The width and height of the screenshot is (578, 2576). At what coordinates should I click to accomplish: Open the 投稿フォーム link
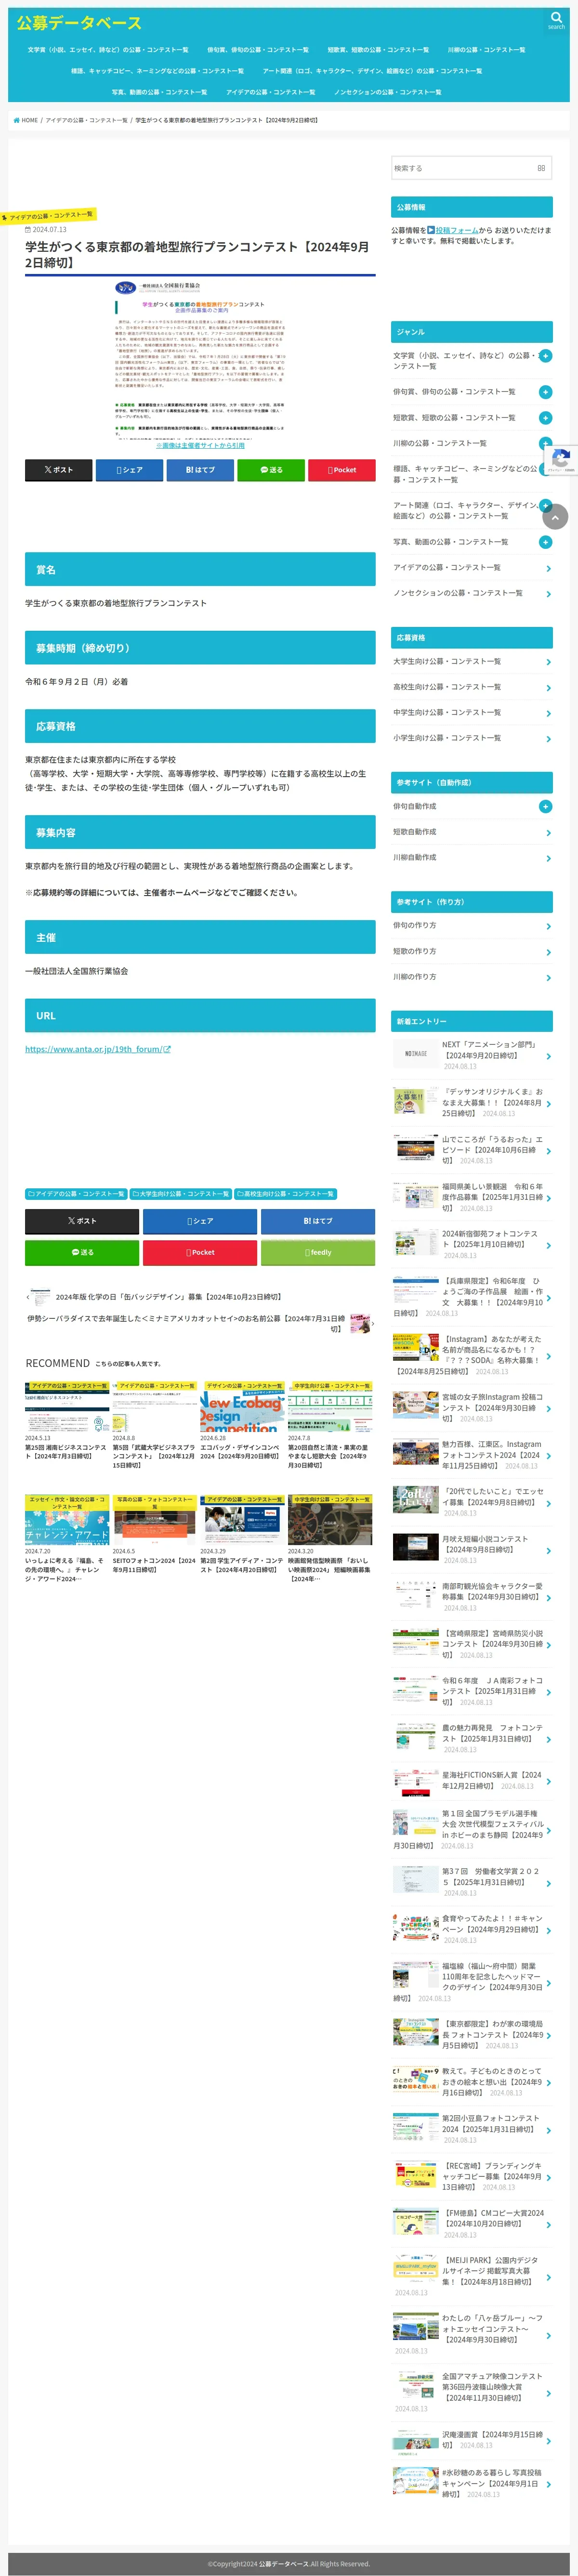pyautogui.click(x=457, y=230)
